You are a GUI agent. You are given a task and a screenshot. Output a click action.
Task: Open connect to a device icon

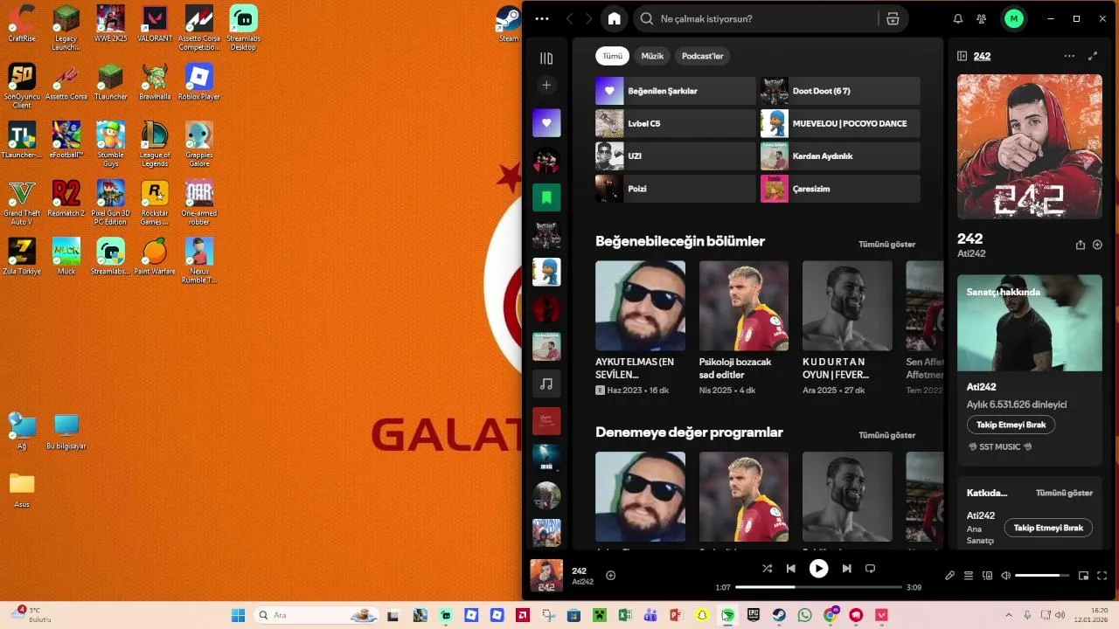click(988, 576)
